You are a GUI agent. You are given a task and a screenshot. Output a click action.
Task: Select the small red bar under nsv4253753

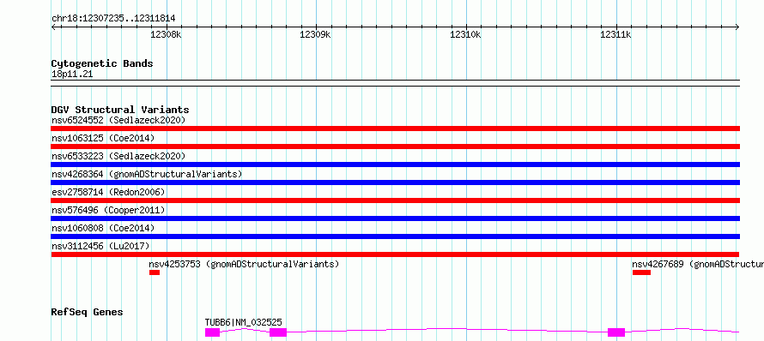(155, 272)
